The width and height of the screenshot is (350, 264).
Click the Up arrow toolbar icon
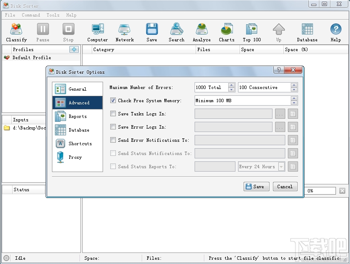click(278, 33)
